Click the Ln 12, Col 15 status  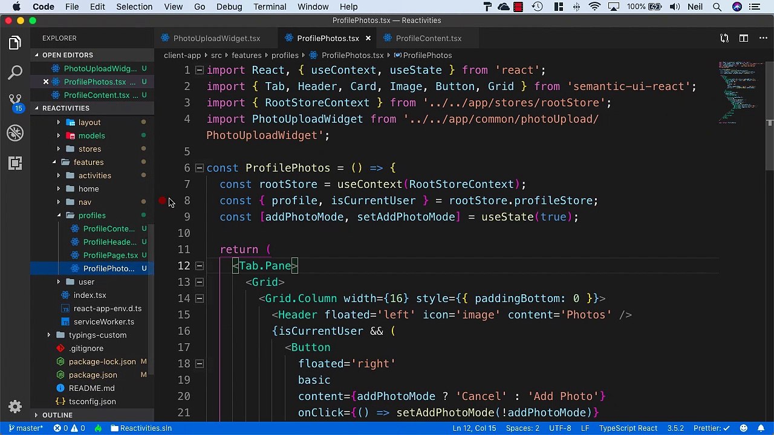pyautogui.click(x=474, y=428)
